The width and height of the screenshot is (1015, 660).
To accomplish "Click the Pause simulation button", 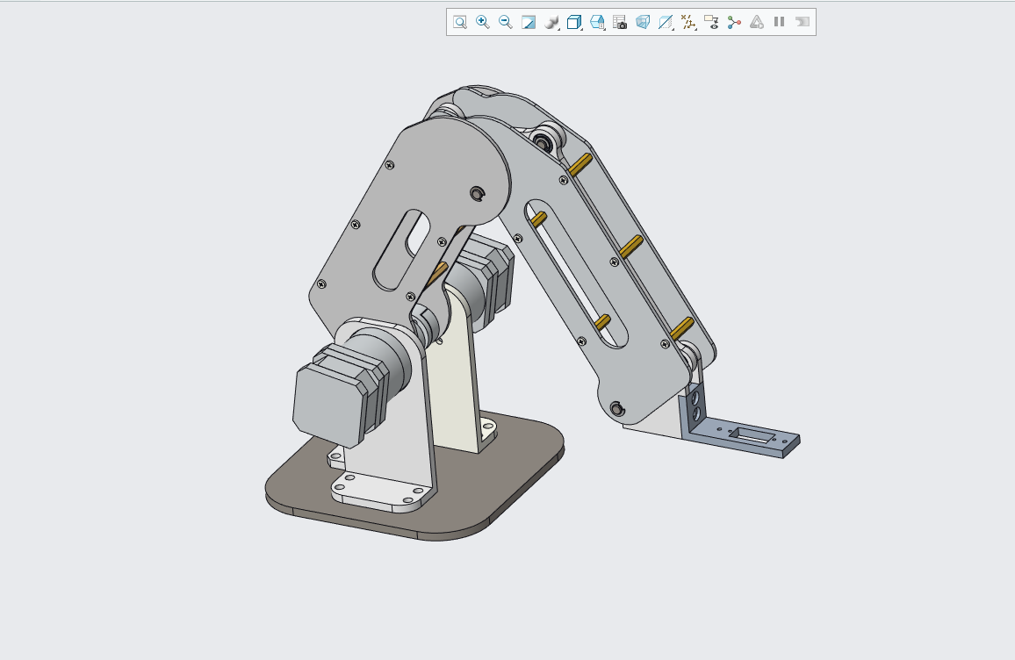I will pyautogui.click(x=780, y=22).
